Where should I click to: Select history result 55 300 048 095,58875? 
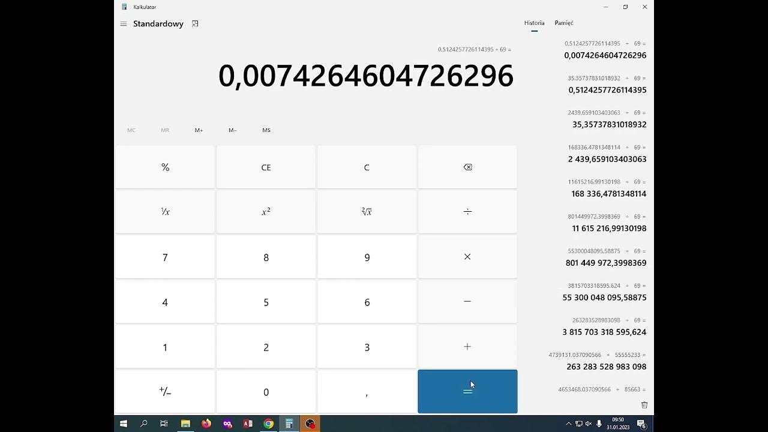(604, 298)
